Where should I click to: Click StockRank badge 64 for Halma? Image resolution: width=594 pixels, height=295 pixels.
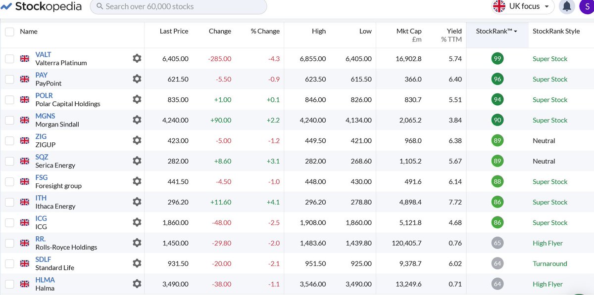tap(497, 284)
